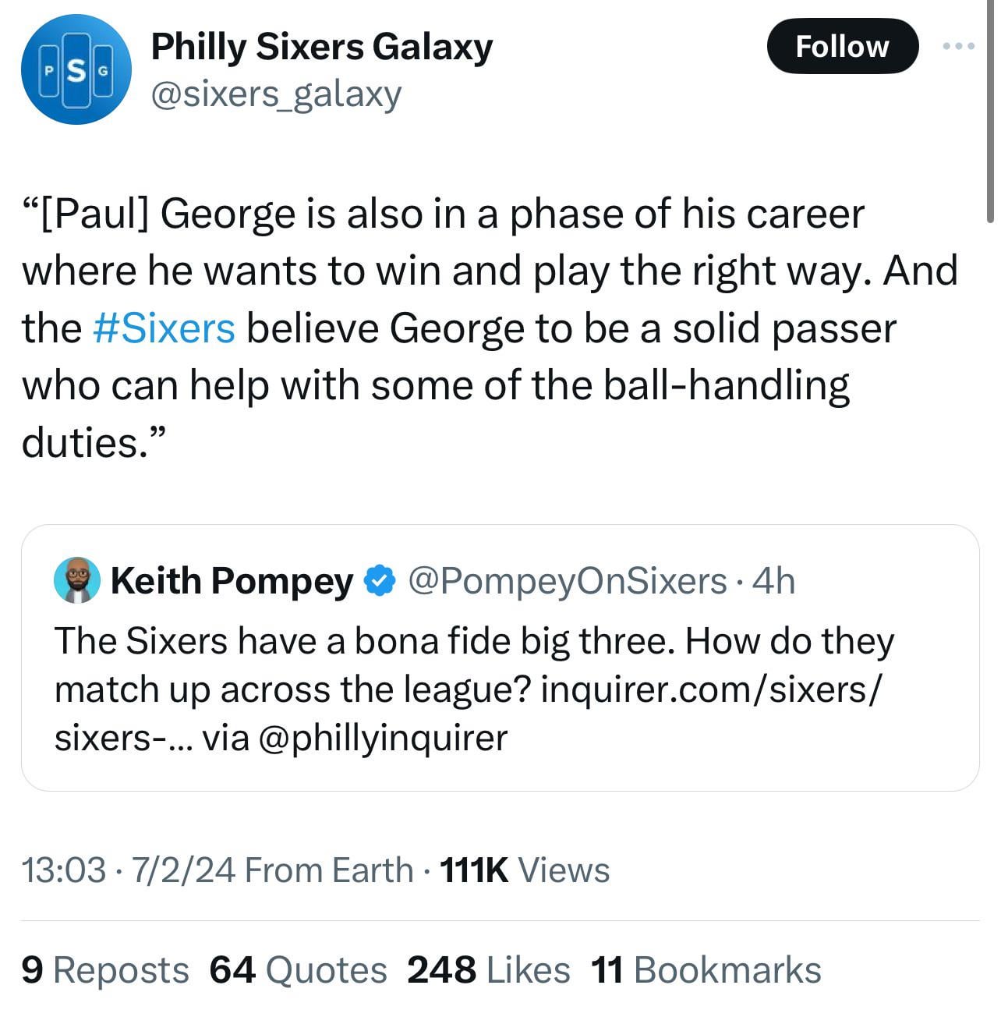Click the @sixers_galaxy handle
The height and width of the screenshot is (1017, 1001).
point(276,94)
